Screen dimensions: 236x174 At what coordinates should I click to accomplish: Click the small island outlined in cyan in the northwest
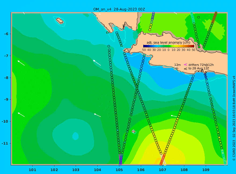click(60, 21)
